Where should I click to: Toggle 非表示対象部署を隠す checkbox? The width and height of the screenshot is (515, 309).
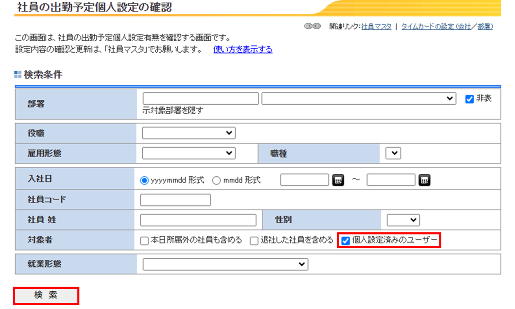point(469,99)
